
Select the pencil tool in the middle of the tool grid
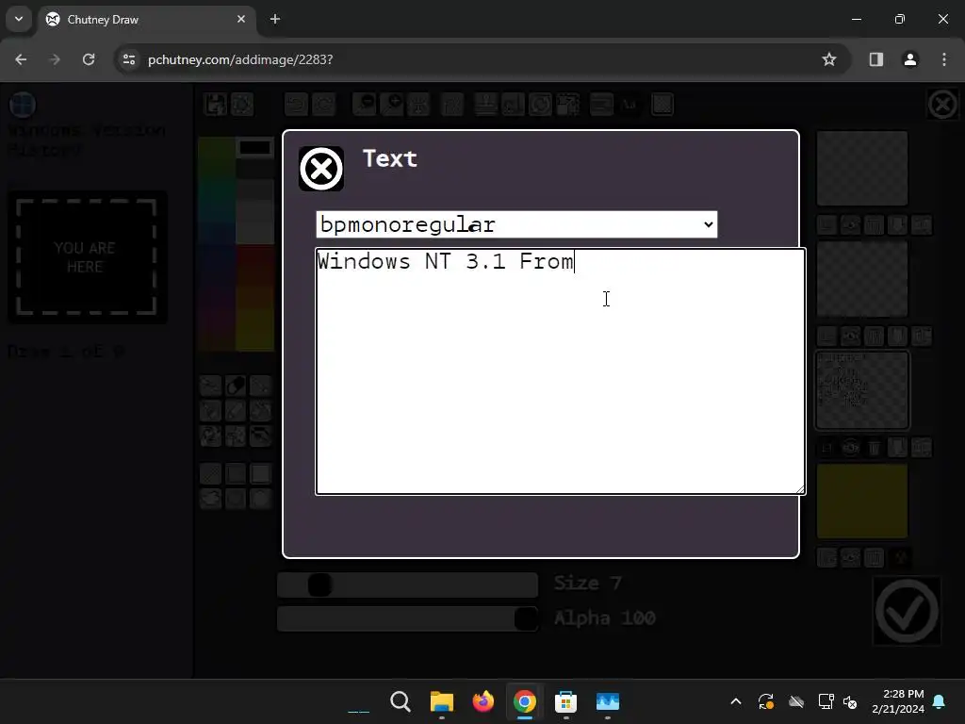[x=236, y=411]
